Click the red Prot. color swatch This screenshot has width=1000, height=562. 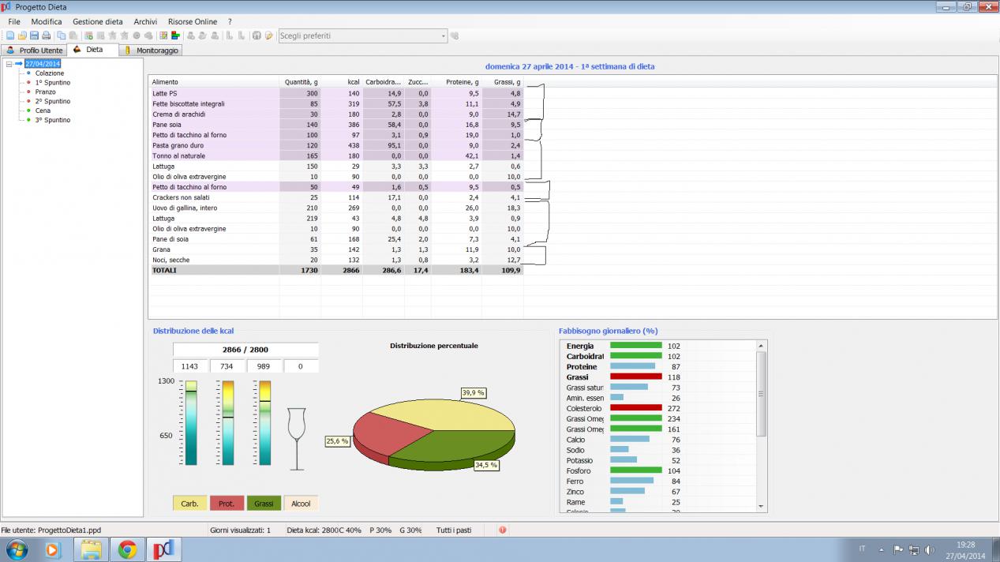[227, 504]
